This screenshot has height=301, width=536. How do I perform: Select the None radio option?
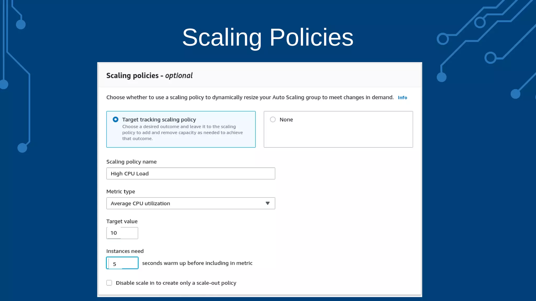pos(273,119)
